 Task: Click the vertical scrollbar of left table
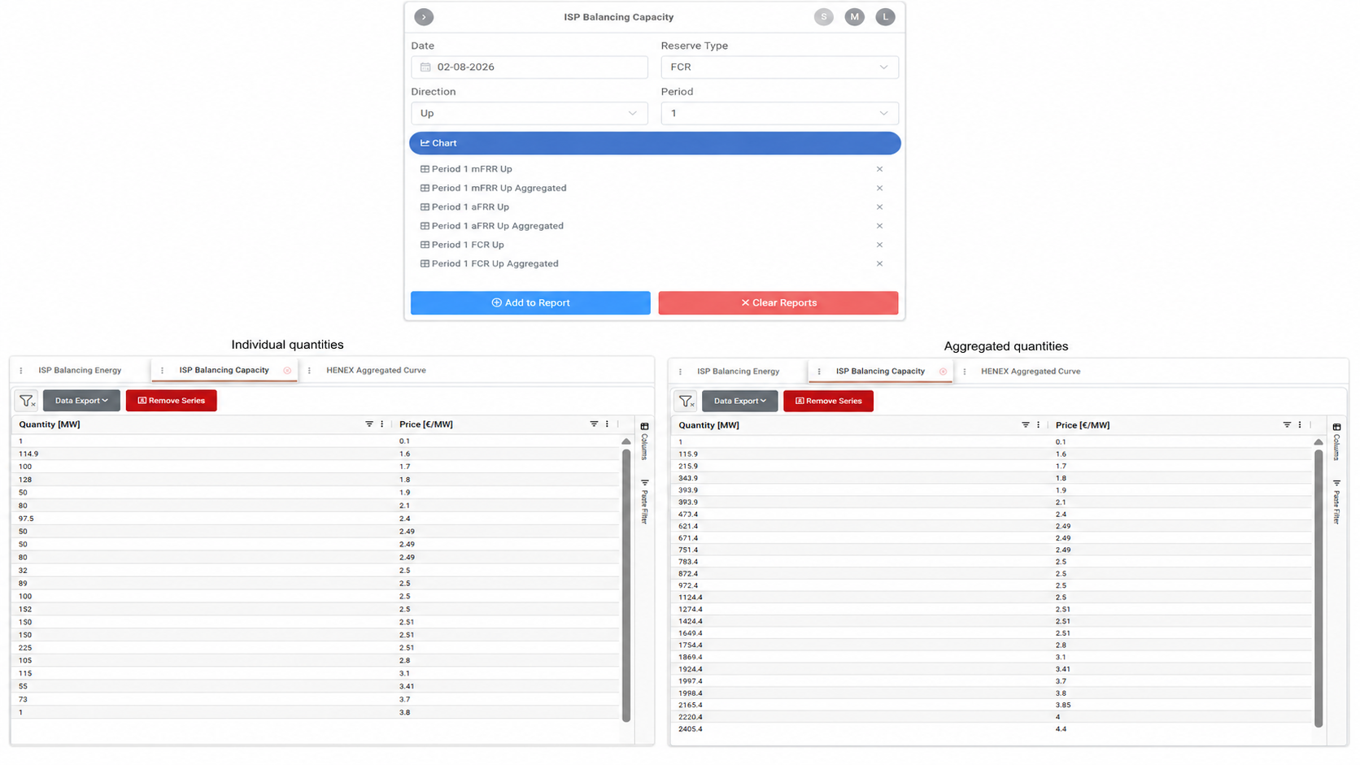point(626,585)
